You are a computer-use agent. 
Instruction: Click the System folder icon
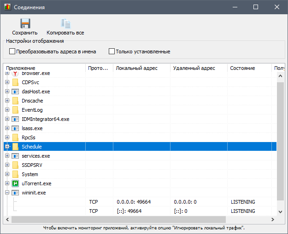pyautogui.click(x=15, y=174)
